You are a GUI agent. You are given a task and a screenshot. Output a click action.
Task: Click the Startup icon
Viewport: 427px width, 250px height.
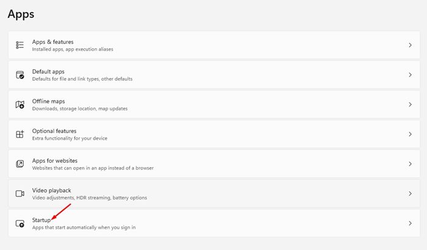click(20, 224)
